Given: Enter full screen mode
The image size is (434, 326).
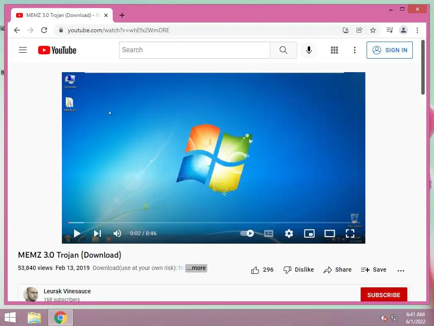Looking at the screenshot, I should pyautogui.click(x=350, y=233).
